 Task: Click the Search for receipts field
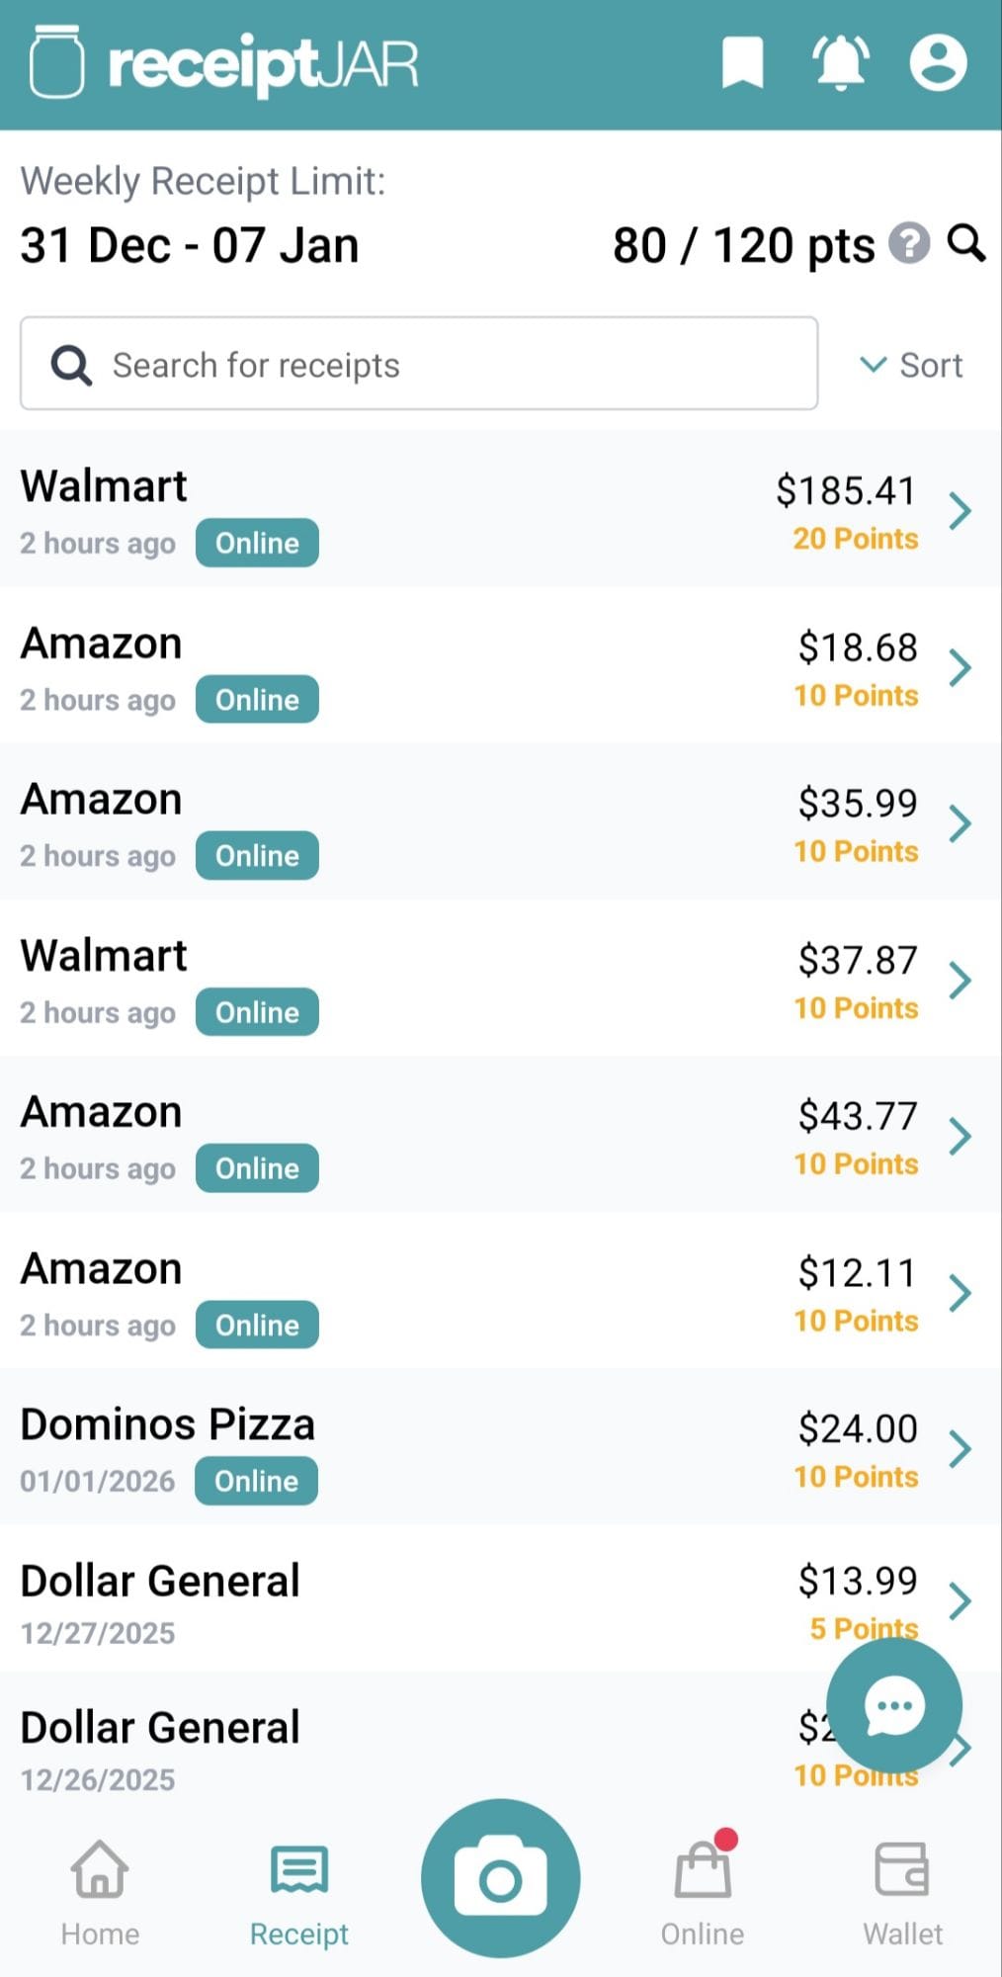click(x=419, y=364)
